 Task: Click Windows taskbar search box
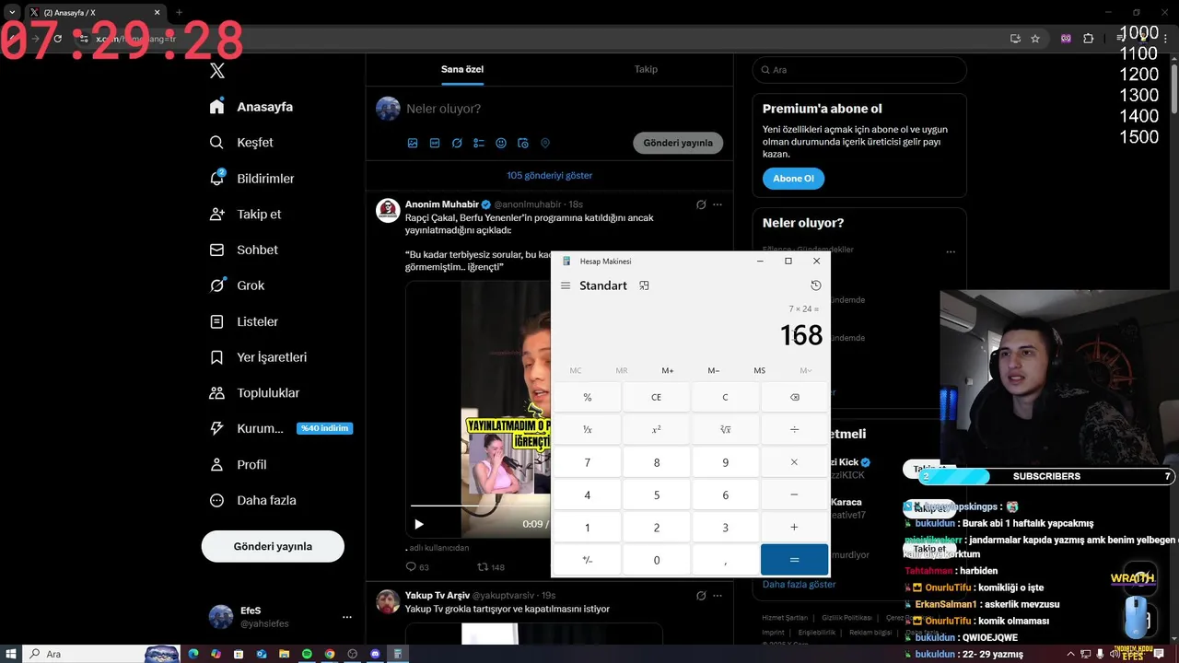[103, 654]
